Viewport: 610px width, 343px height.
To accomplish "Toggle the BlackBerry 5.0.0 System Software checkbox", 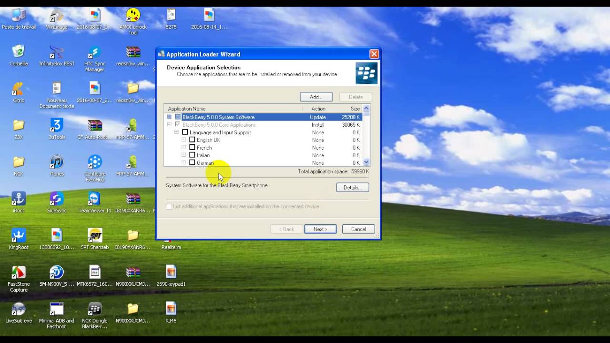I will click(178, 117).
